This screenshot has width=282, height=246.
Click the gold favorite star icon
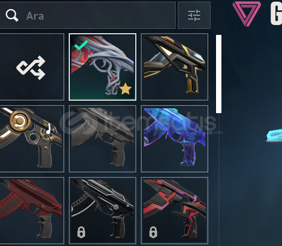pyautogui.click(x=125, y=89)
